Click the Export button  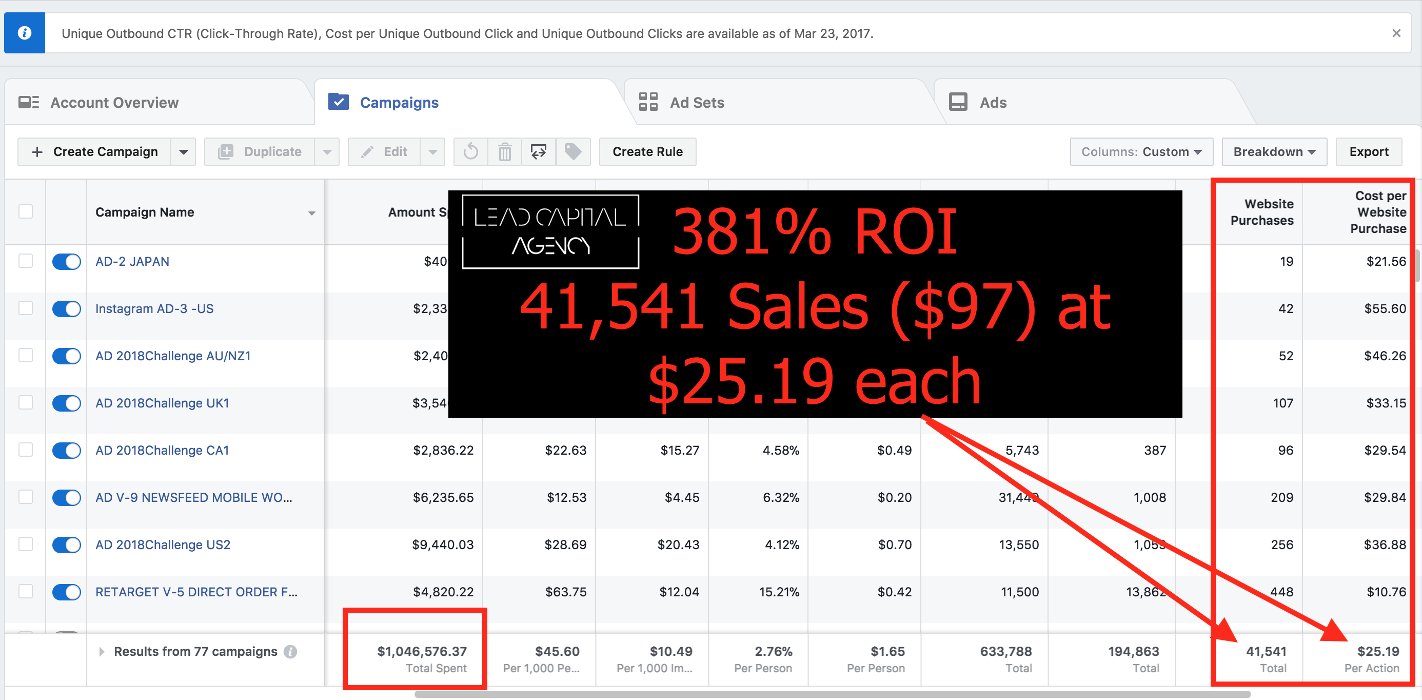1369,152
